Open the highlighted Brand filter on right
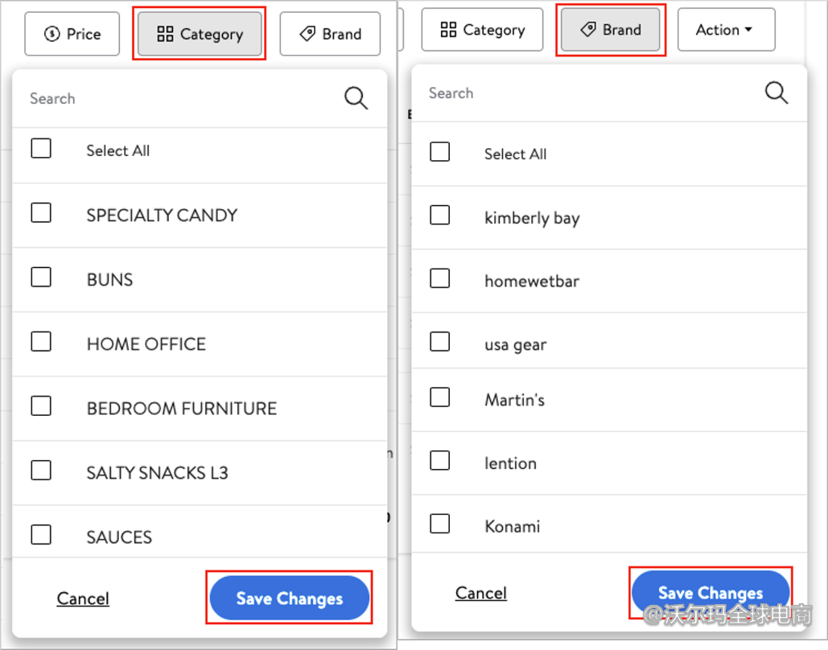Screen dimensions: 828x650 coord(611,30)
